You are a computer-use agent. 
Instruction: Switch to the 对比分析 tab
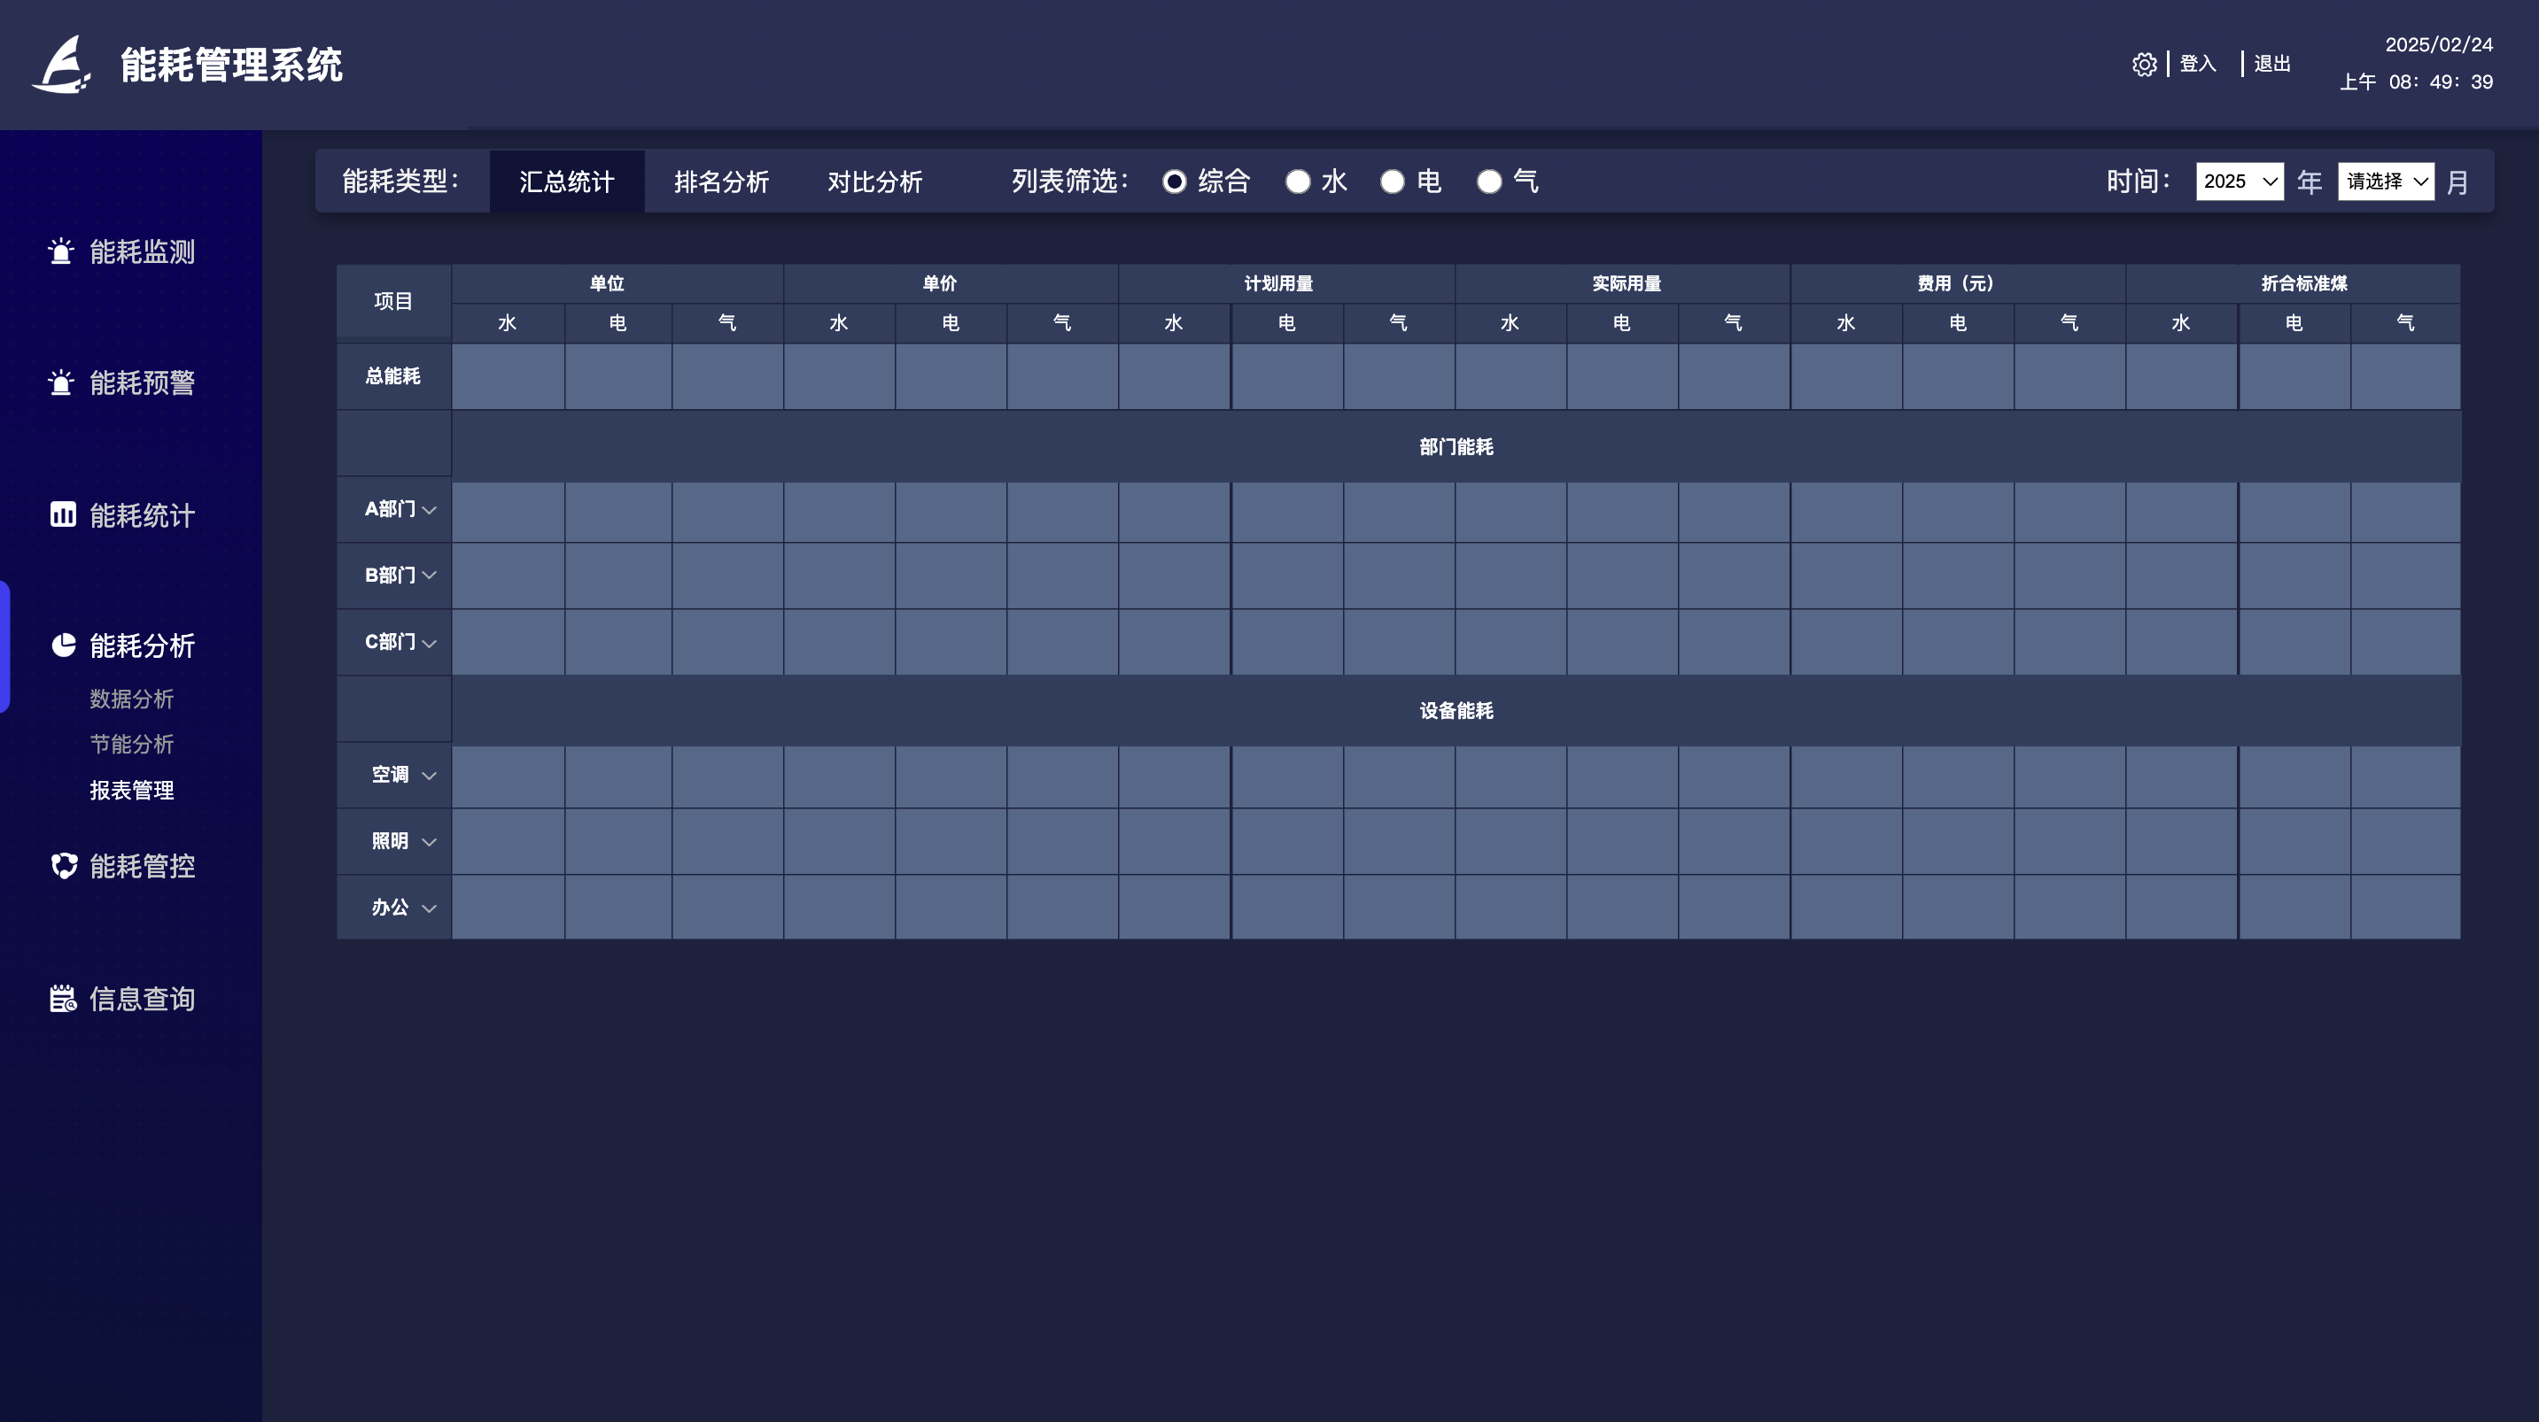pyautogui.click(x=874, y=182)
